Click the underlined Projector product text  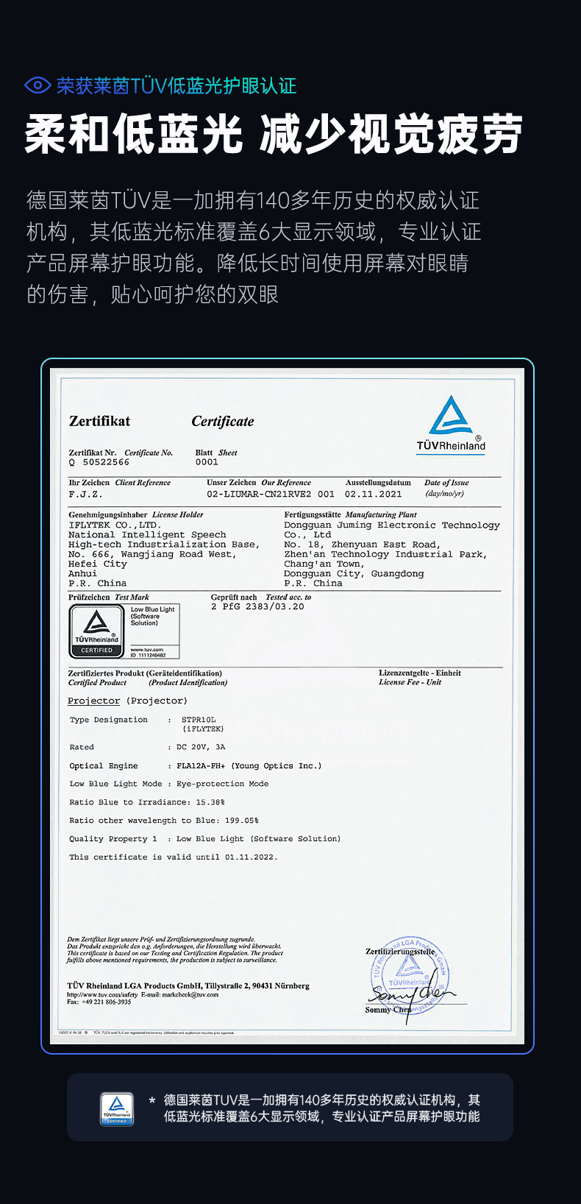pos(93,701)
